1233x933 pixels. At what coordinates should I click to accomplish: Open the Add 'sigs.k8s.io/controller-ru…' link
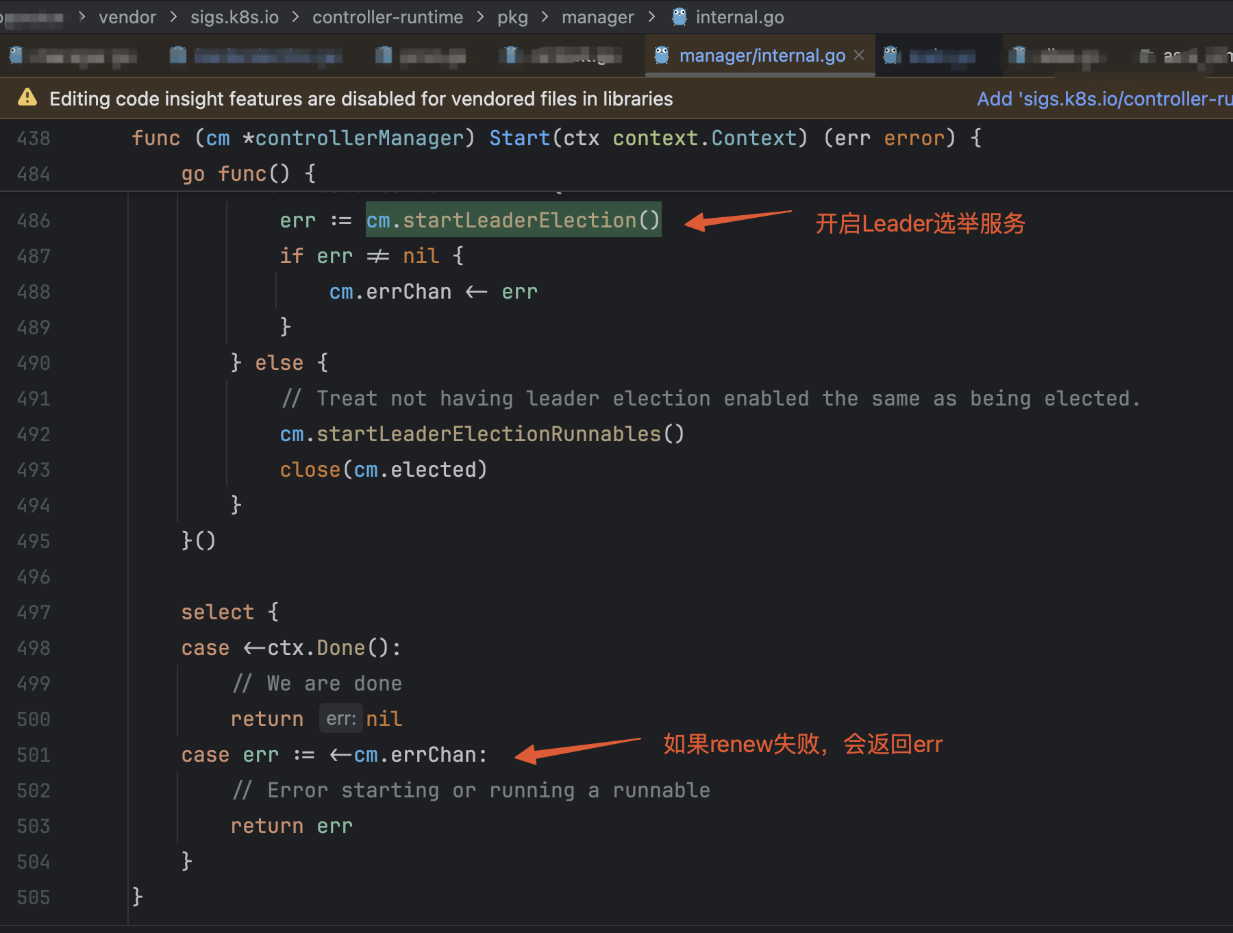pyautogui.click(x=1104, y=99)
